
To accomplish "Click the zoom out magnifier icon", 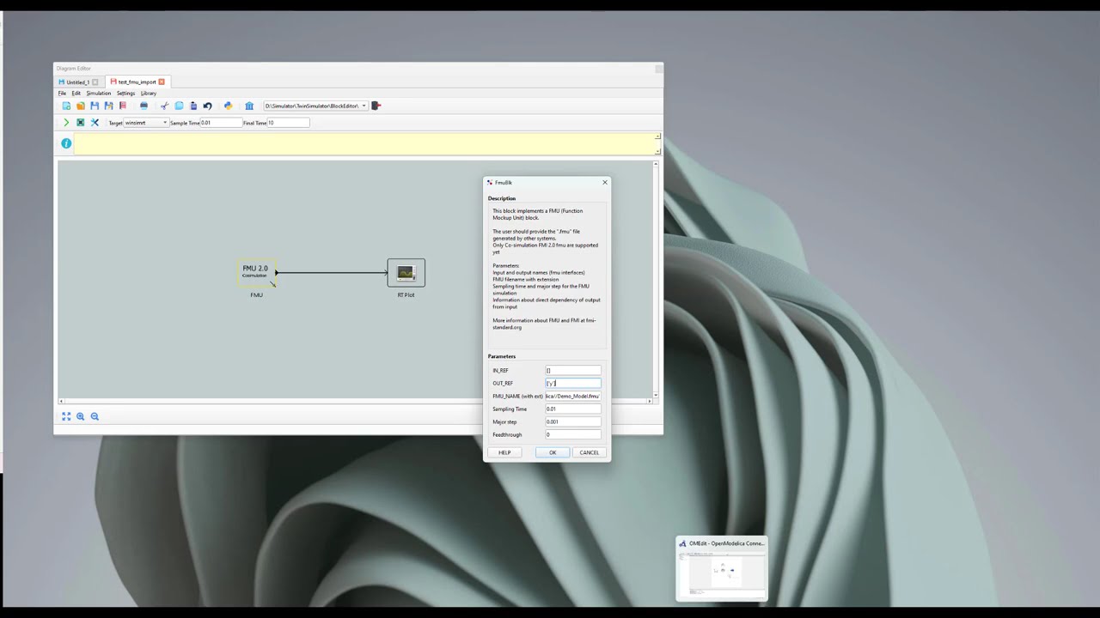I will click(95, 416).
